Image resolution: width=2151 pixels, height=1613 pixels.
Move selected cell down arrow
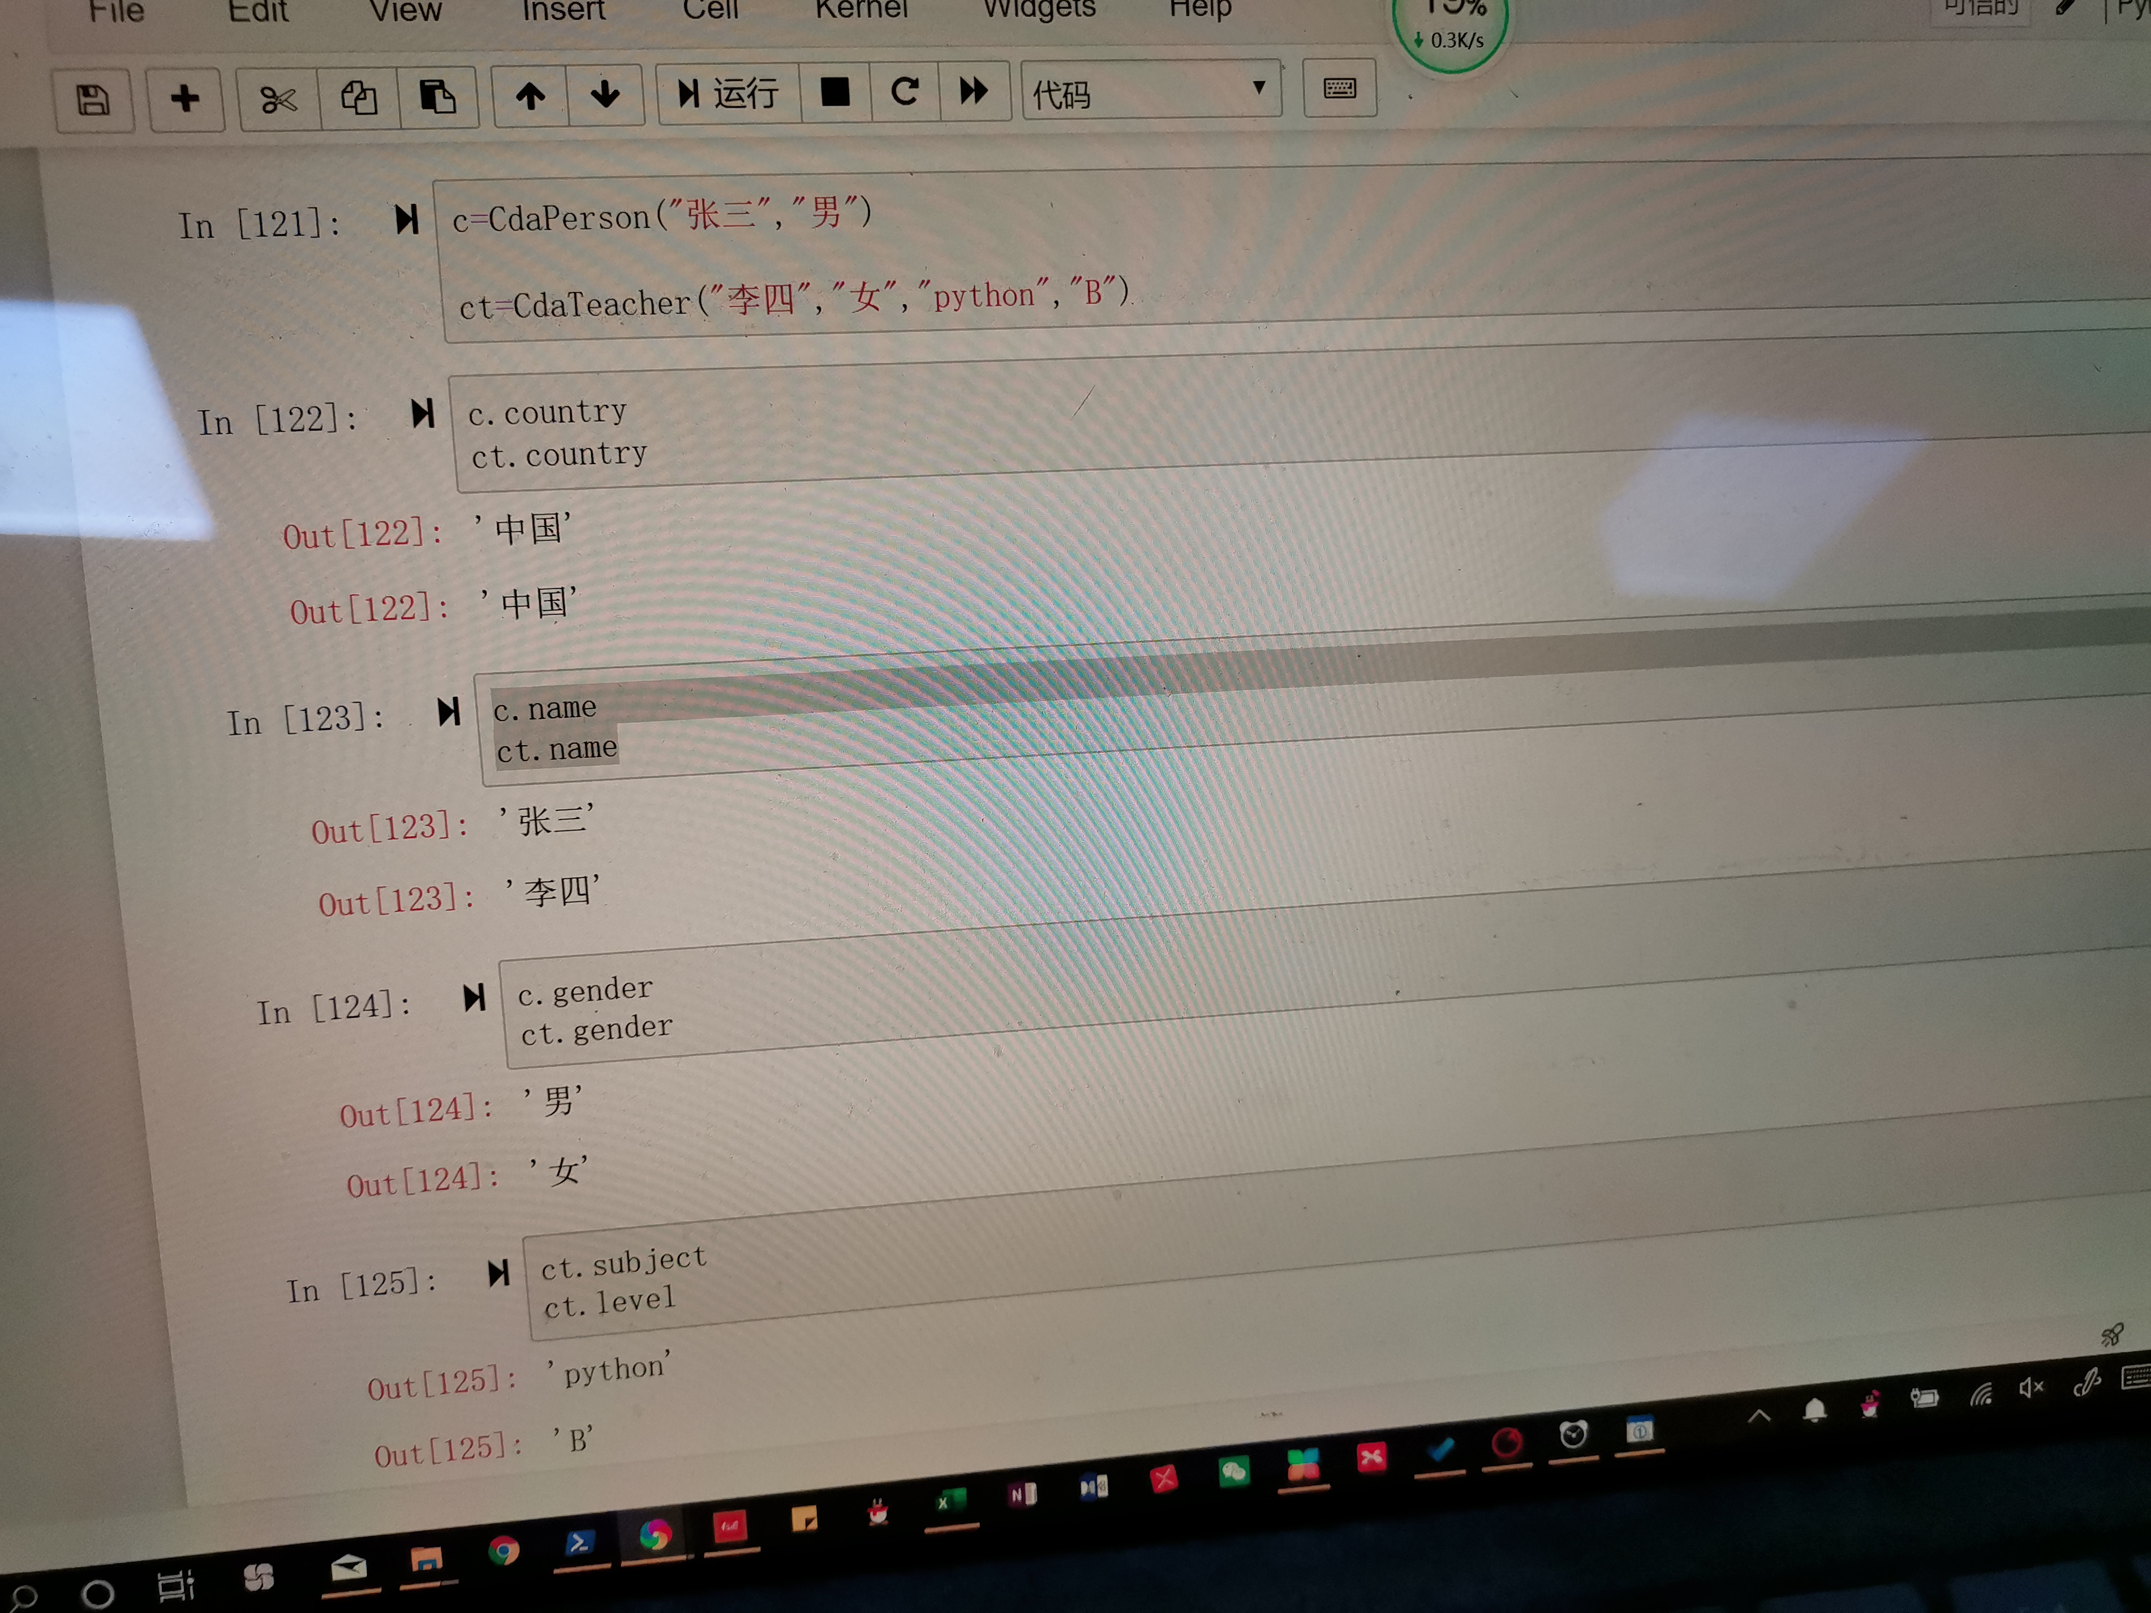pyautogui.click(x=605, y=94)
